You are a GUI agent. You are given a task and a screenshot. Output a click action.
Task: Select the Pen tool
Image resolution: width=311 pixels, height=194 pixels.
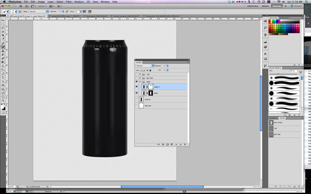pyautogui.click(x=3, y=74)
